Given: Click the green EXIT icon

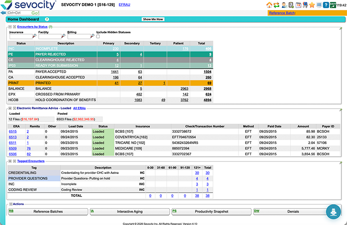Looking at the screenshot, I should point(333,5).
